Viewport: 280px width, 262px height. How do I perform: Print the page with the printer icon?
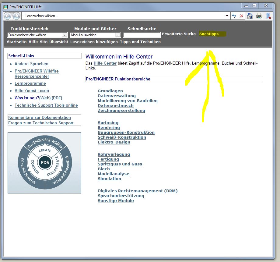(x=259, y=16)
